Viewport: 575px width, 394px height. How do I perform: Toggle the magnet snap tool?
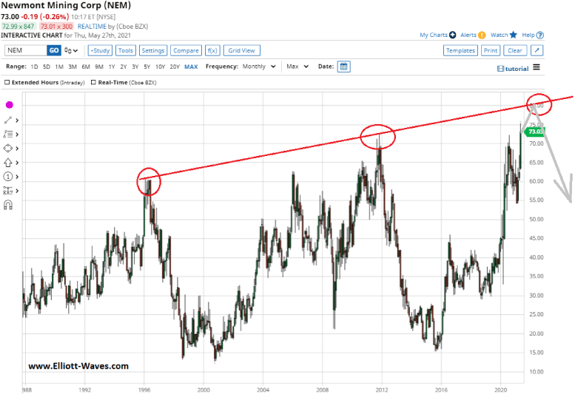[x=9, y=205]
